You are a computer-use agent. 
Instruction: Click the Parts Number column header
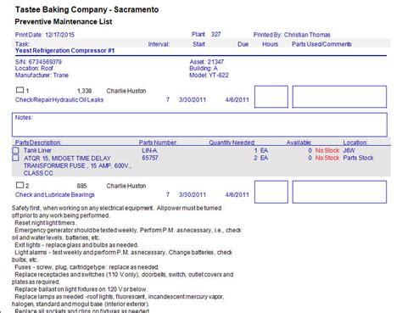pos(158,143)
